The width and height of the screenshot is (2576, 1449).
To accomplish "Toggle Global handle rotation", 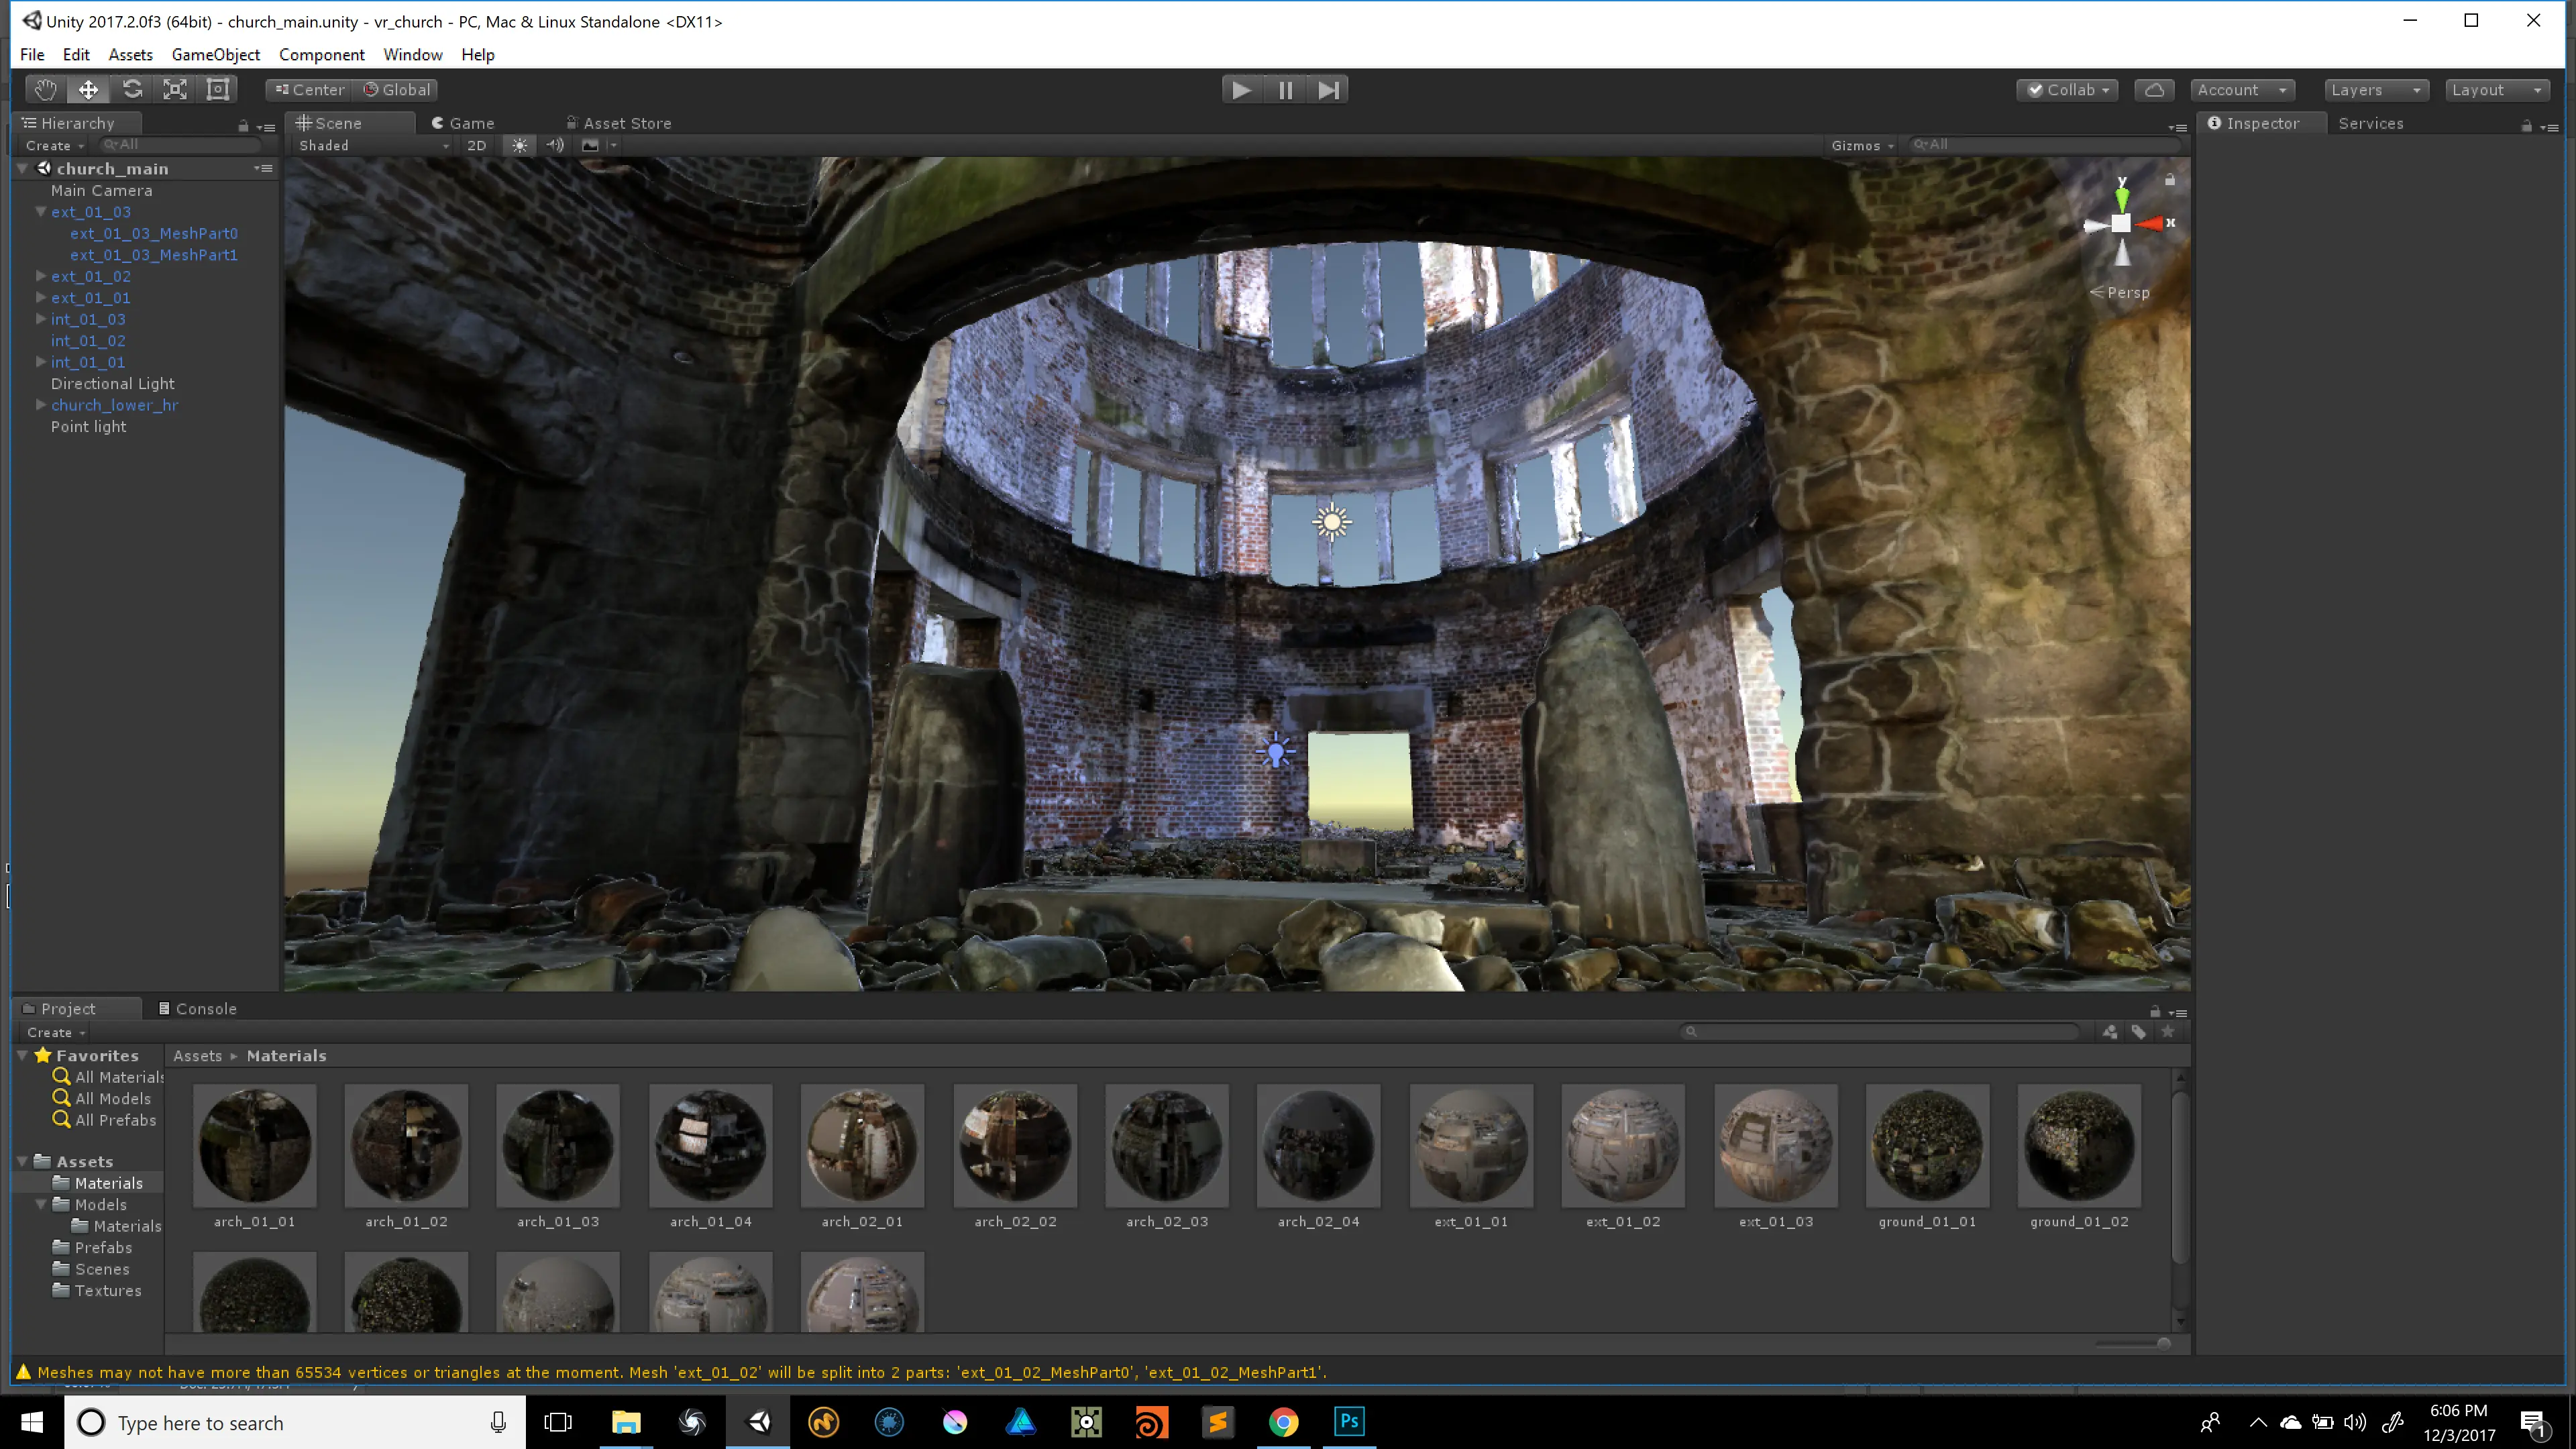I will [396, 90].
